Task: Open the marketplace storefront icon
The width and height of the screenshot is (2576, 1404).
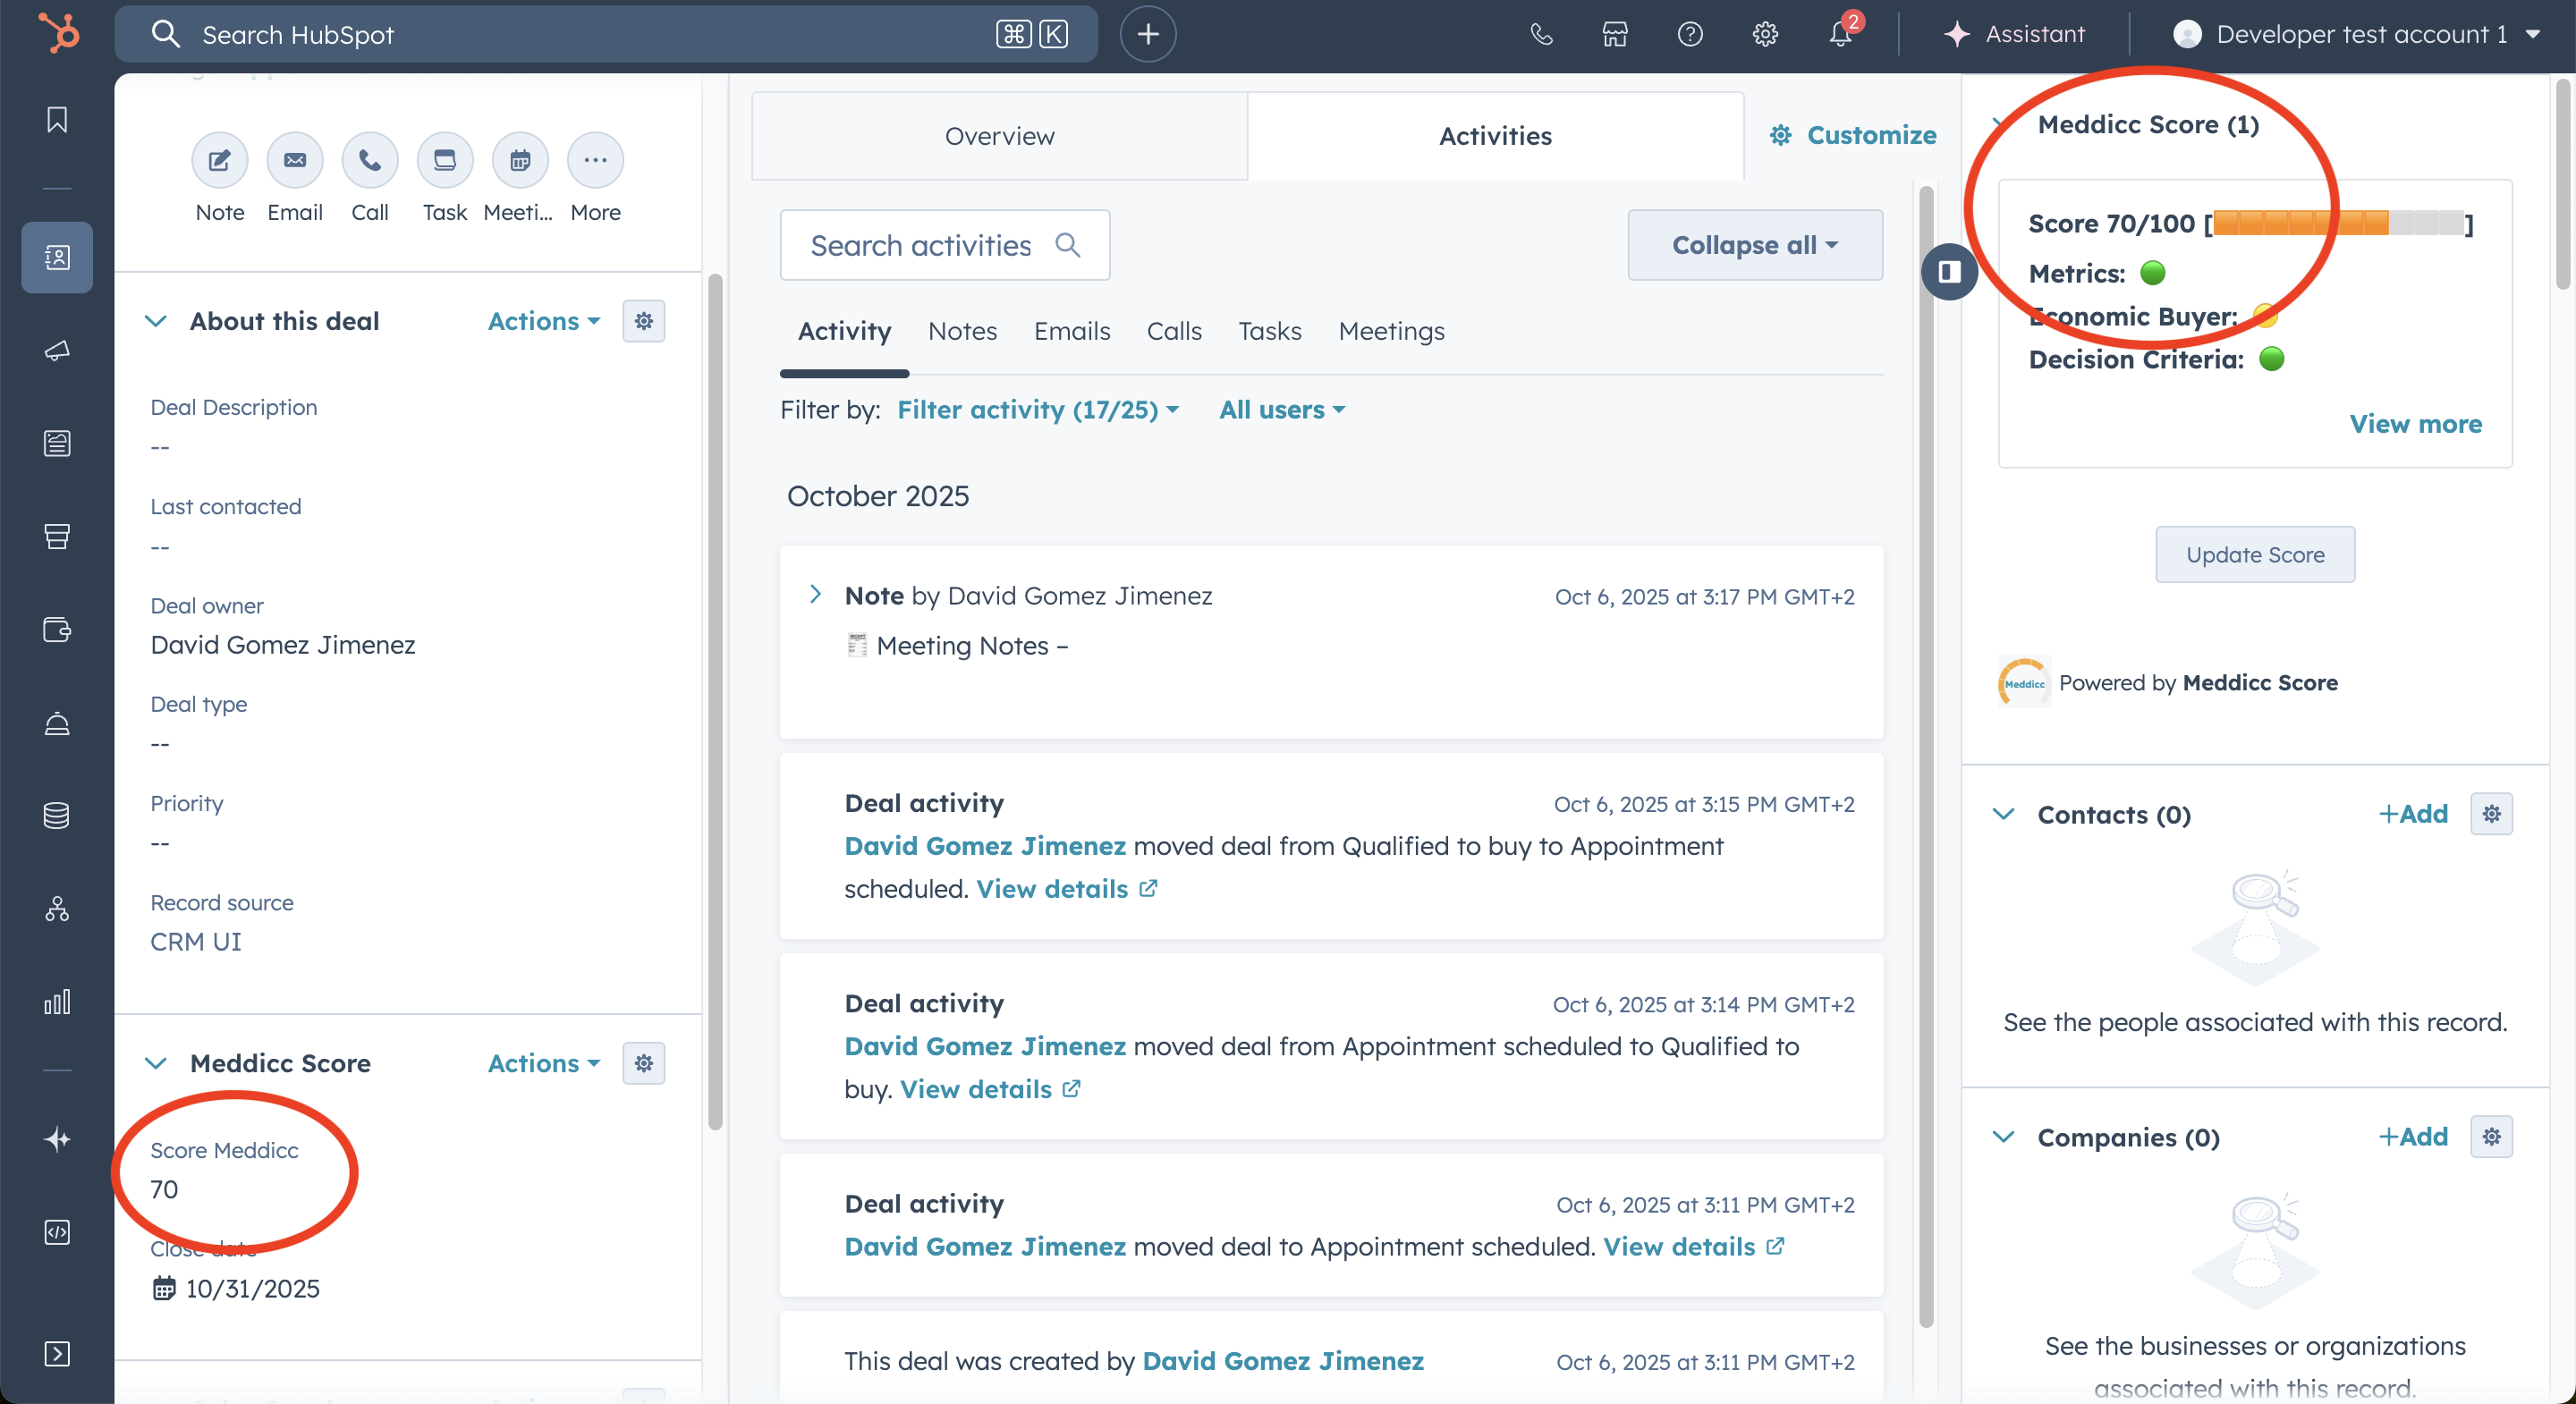Action: coord(1614,34)
